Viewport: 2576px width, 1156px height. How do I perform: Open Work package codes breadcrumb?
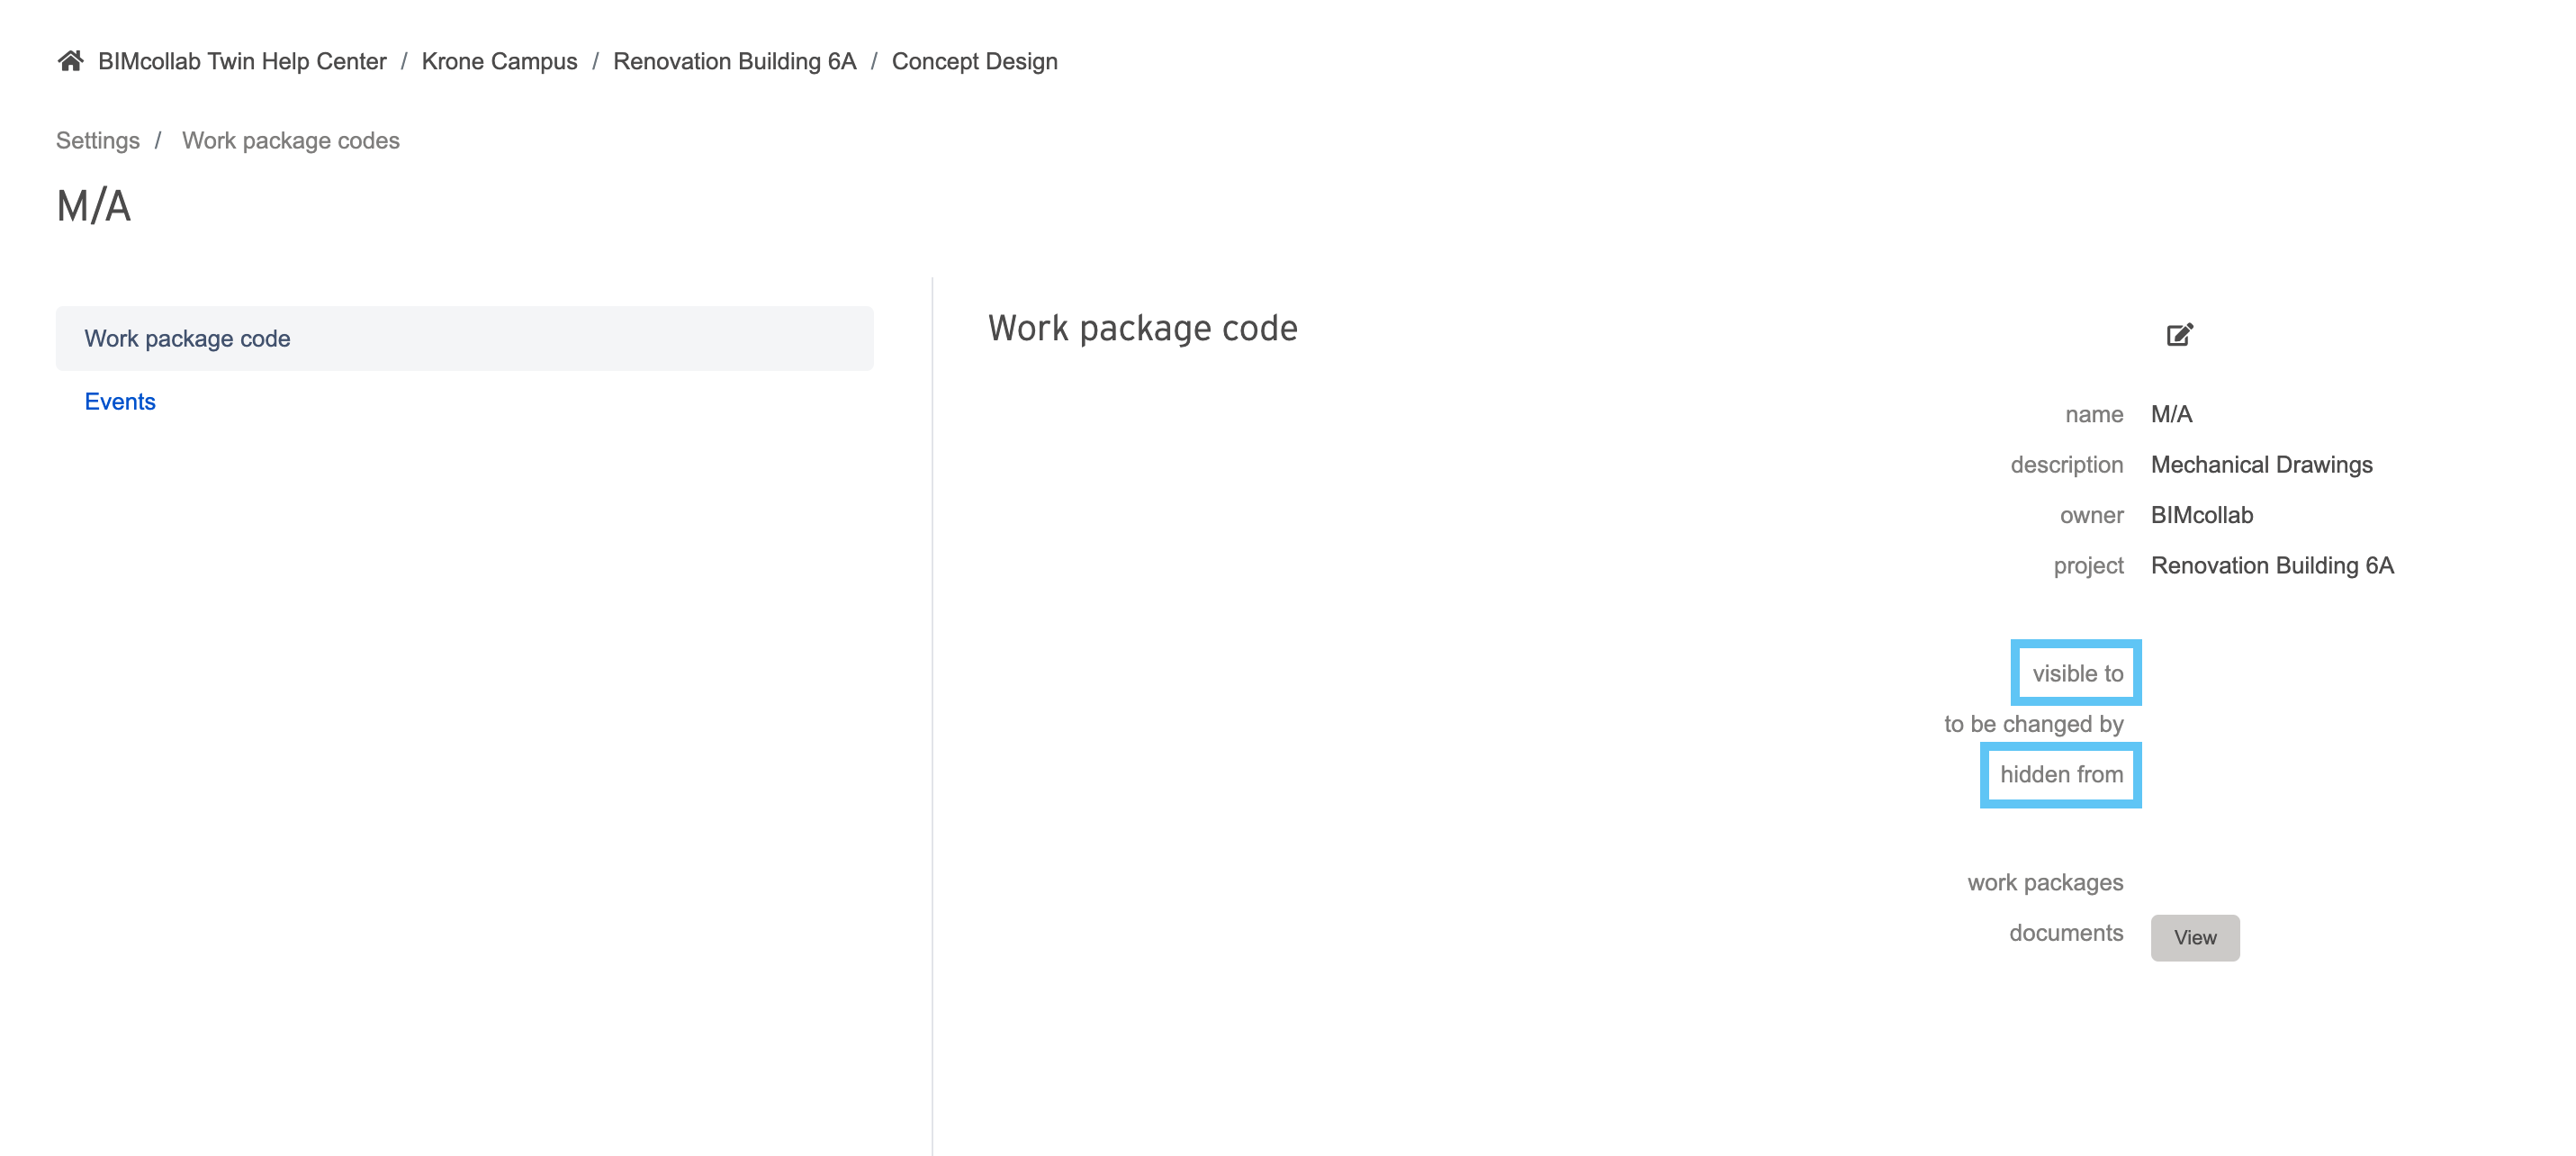point(291,141)
